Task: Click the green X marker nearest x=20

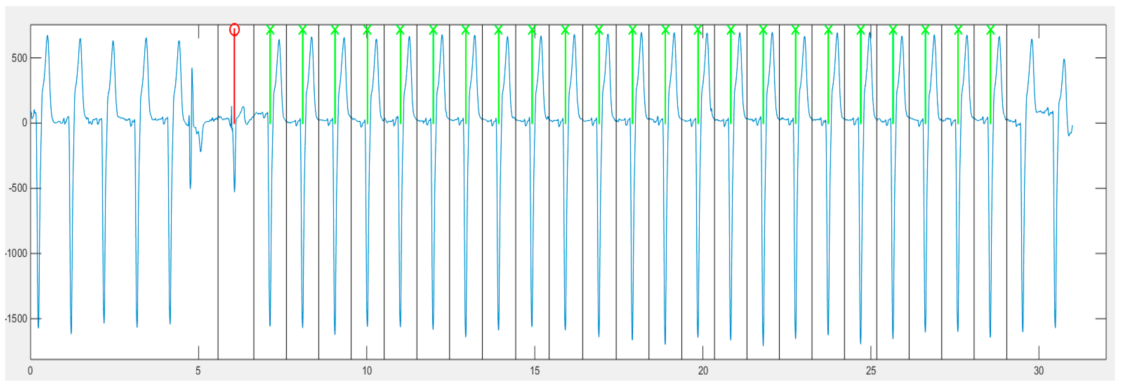Action: (698, 30)
